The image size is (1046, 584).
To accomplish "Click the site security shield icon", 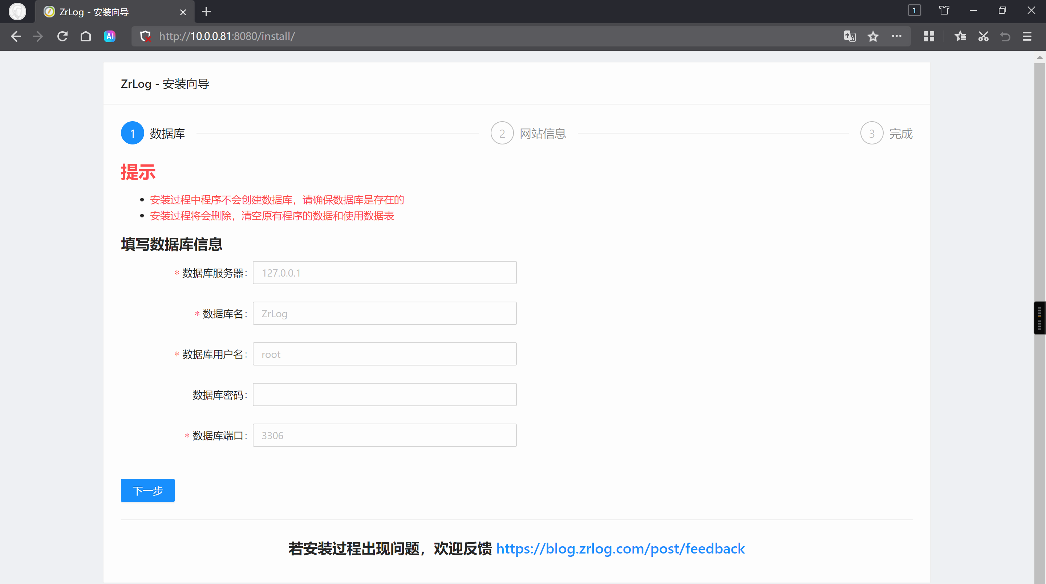I will 145,37.
